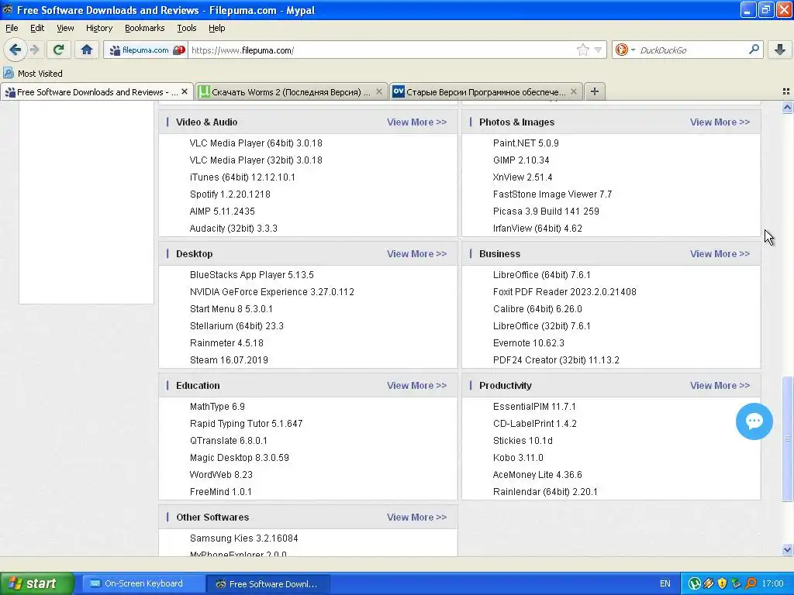Open the blue chat bubble widget
Screen dimensions: 794x595
point(754,421)
